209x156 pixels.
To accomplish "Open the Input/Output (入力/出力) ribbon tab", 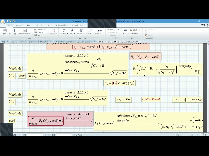I will click(19, 25).
